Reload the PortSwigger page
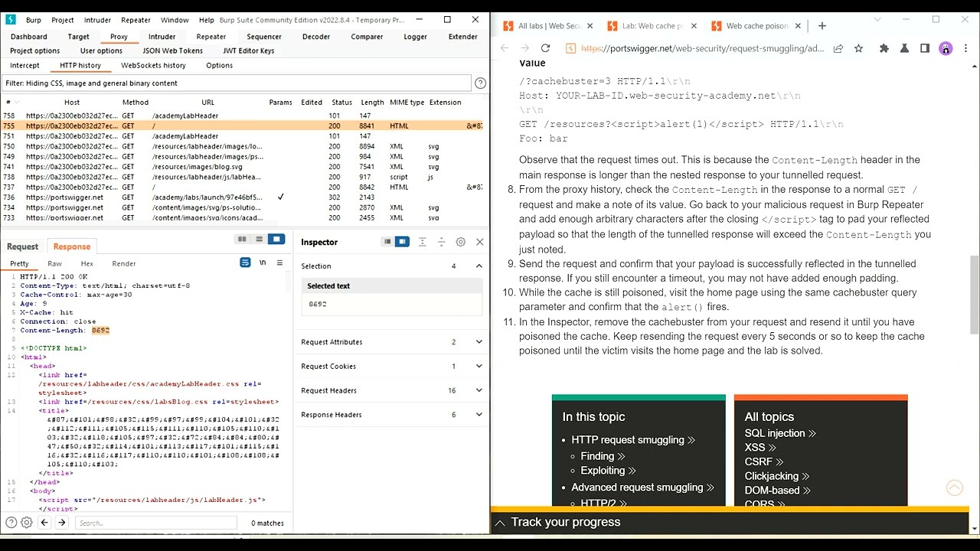Image resolution: width=980 pixels, height=551 pixels. [545, 48]
